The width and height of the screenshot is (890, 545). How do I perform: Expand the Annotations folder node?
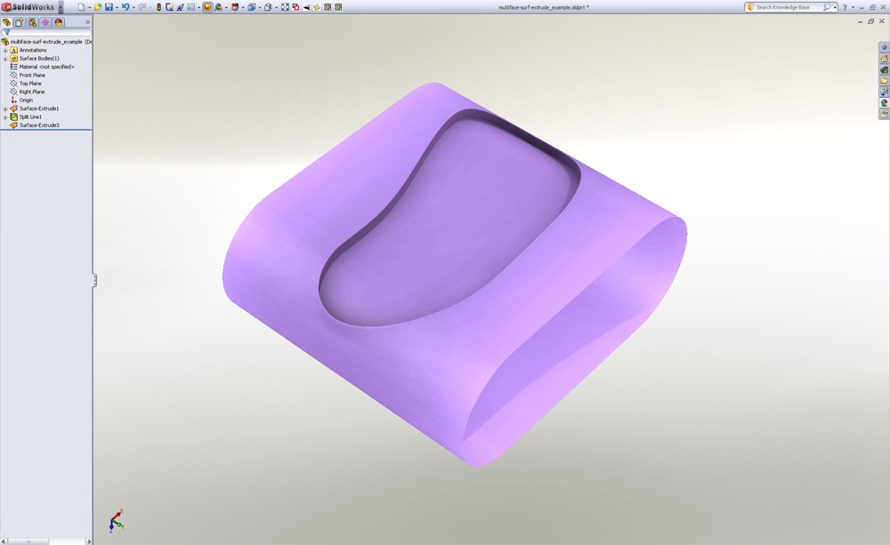click(x=5, y=51)
